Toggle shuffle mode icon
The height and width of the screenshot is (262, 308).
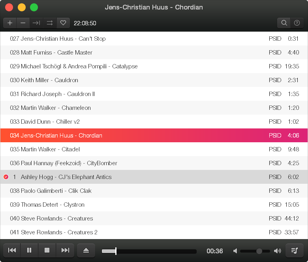tap(50, 23)
